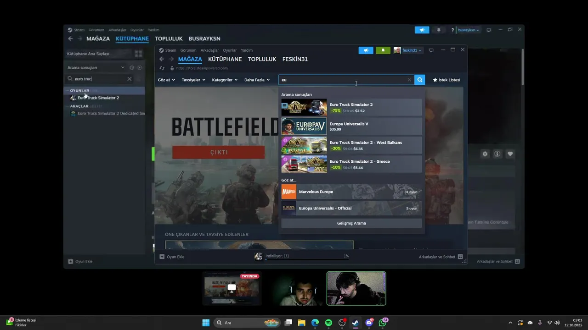Image resolution: width=588 pixels, height=330 pixels.
Task: Select the West Balkans DLC search result
Action: point(351,145)
